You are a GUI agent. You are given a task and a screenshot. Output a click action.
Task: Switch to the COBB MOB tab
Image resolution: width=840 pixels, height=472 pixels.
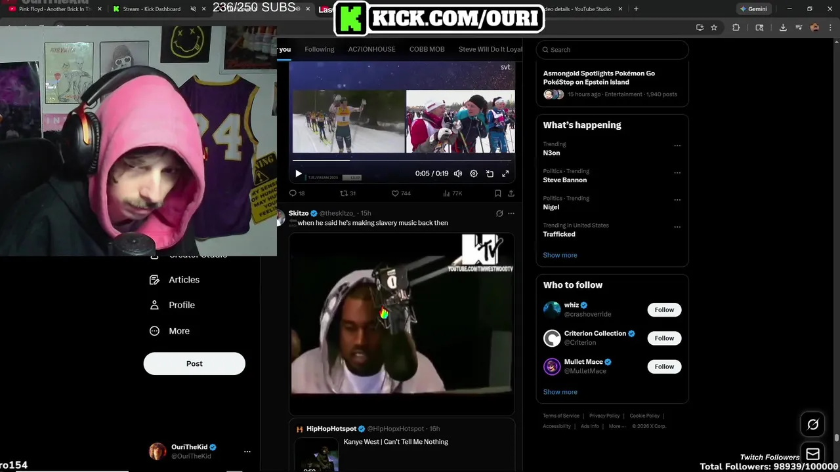point(427,49)
